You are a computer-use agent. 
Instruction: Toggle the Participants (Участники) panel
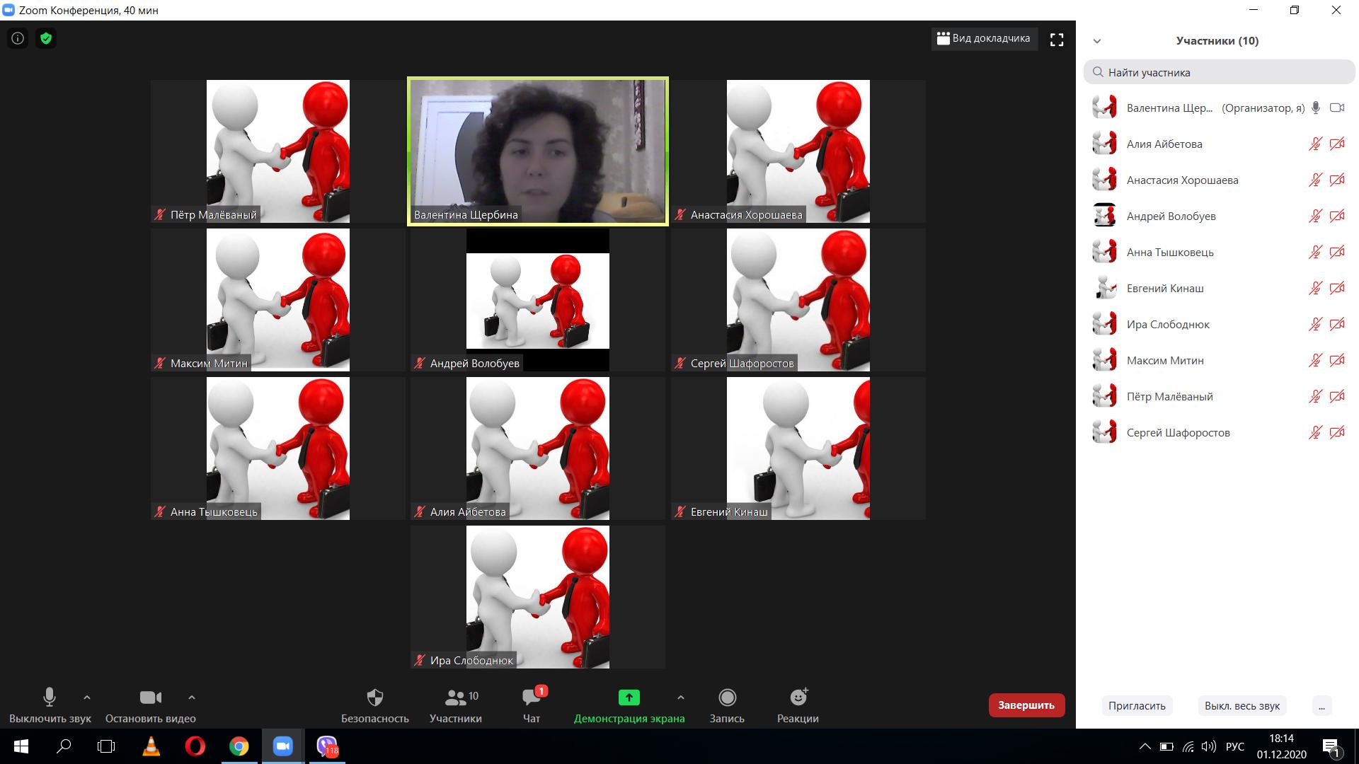(455, 698)
